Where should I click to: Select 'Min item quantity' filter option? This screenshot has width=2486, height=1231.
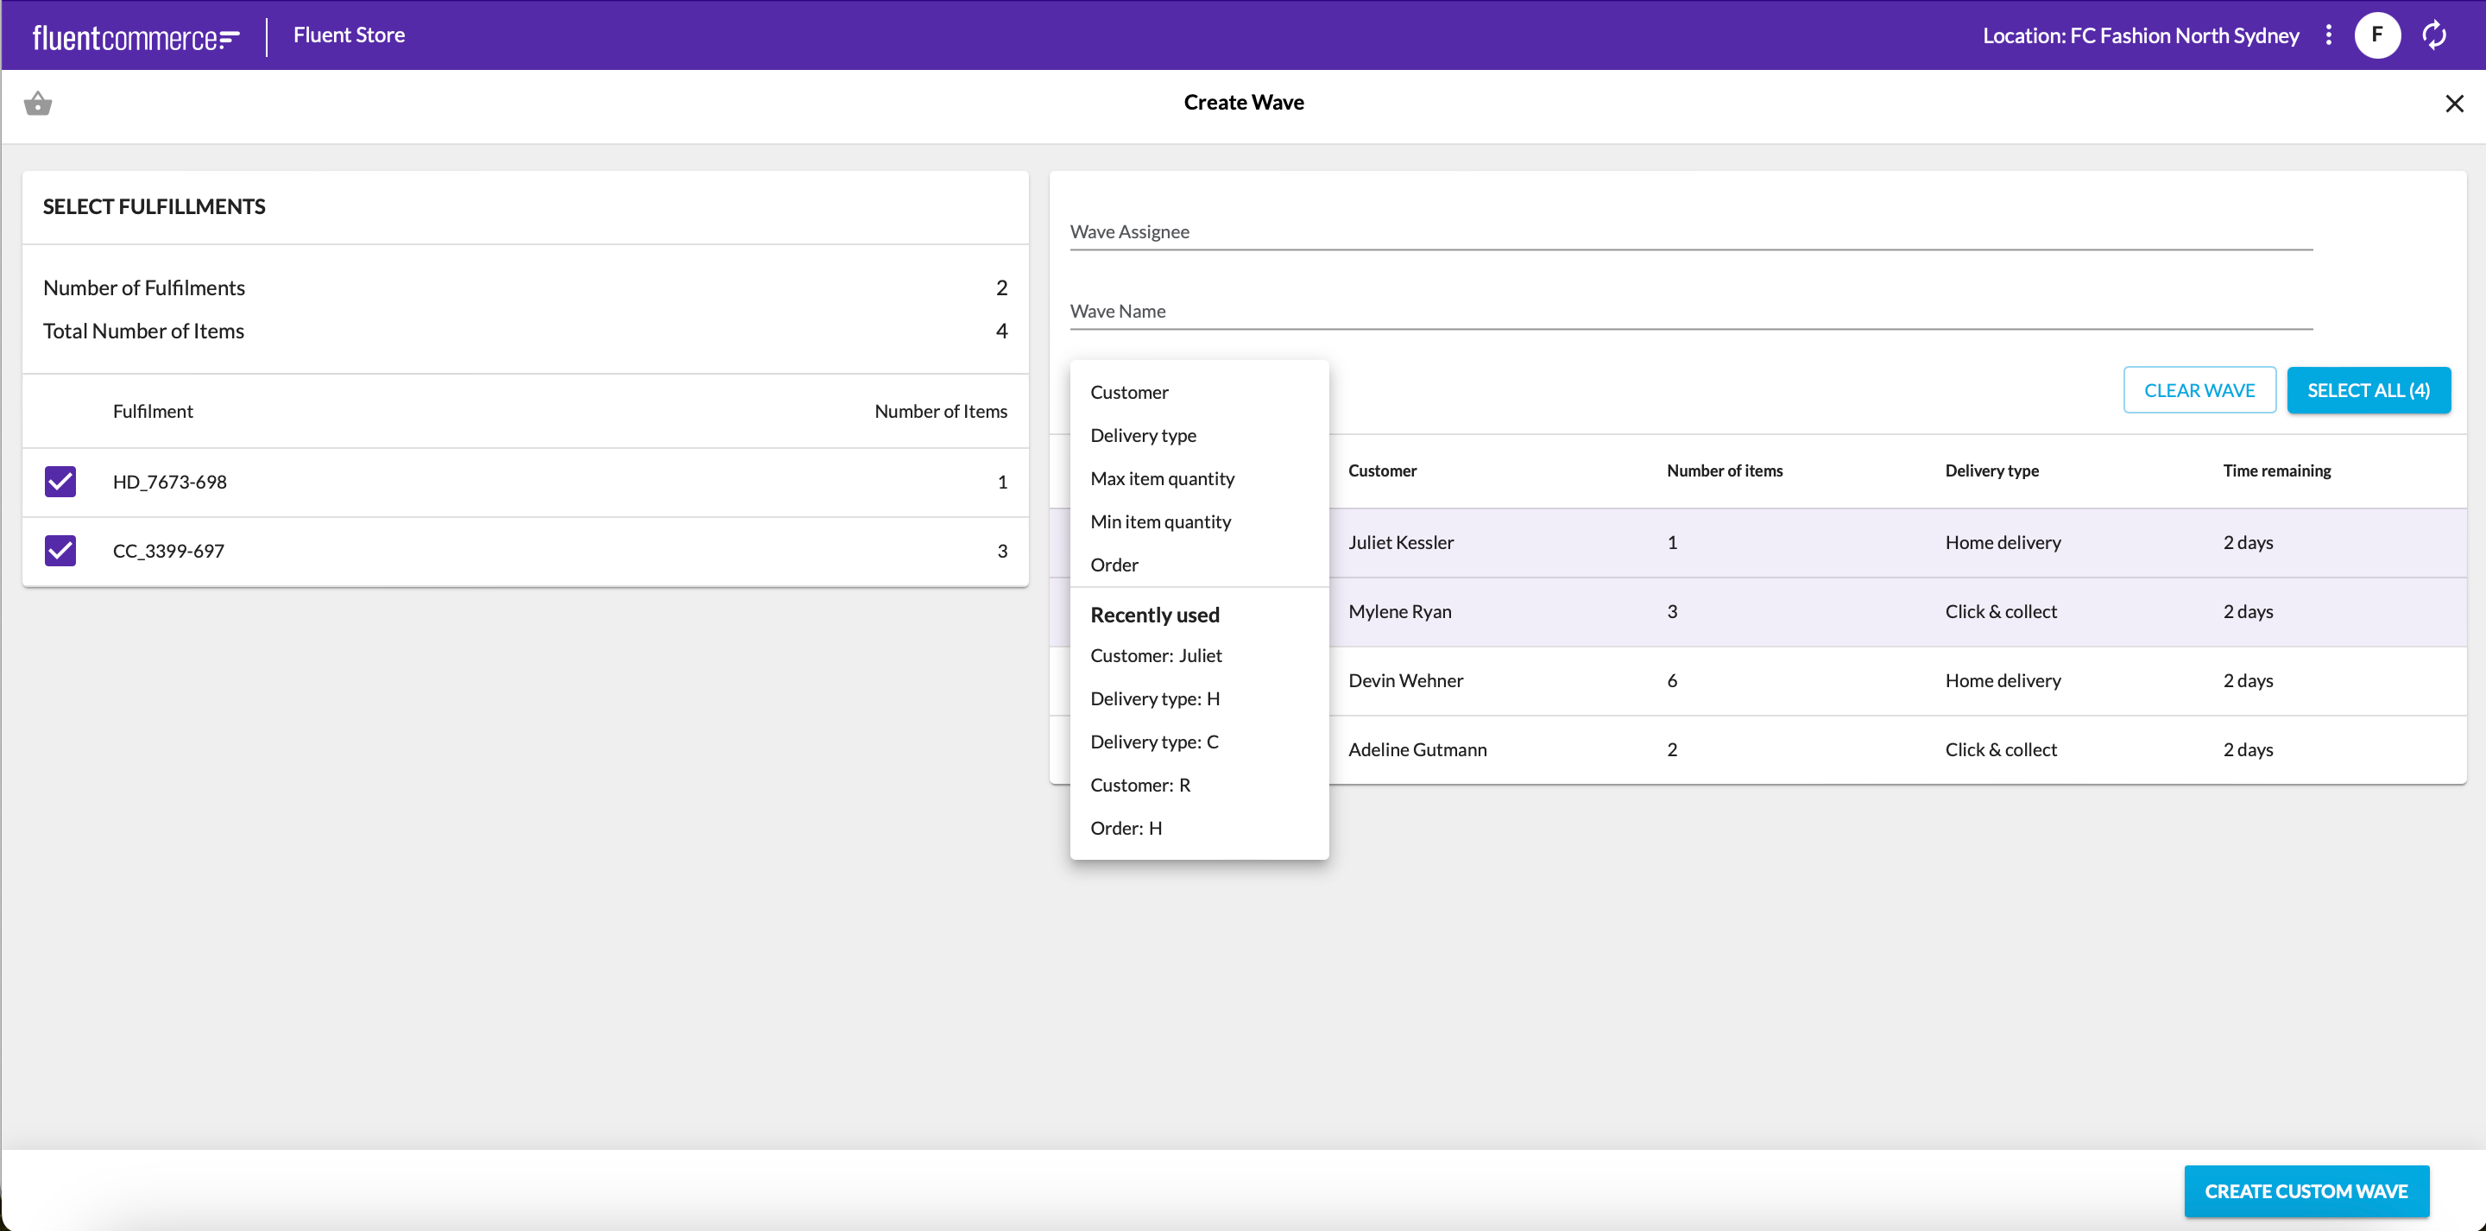point(1160,521)
